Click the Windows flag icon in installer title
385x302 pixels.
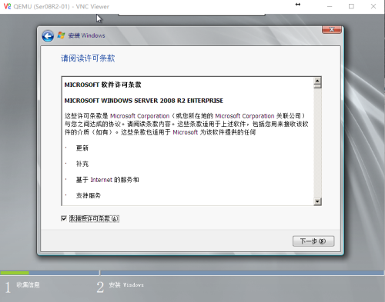pos(61,35)
